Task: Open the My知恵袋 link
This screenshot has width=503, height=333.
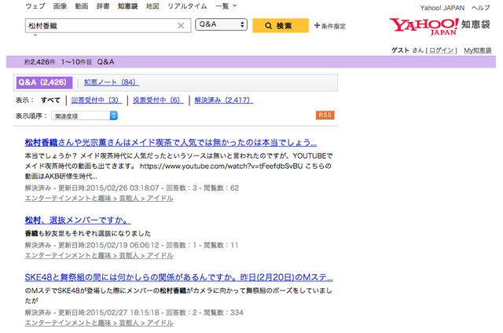Action: [x=478, y=50]
